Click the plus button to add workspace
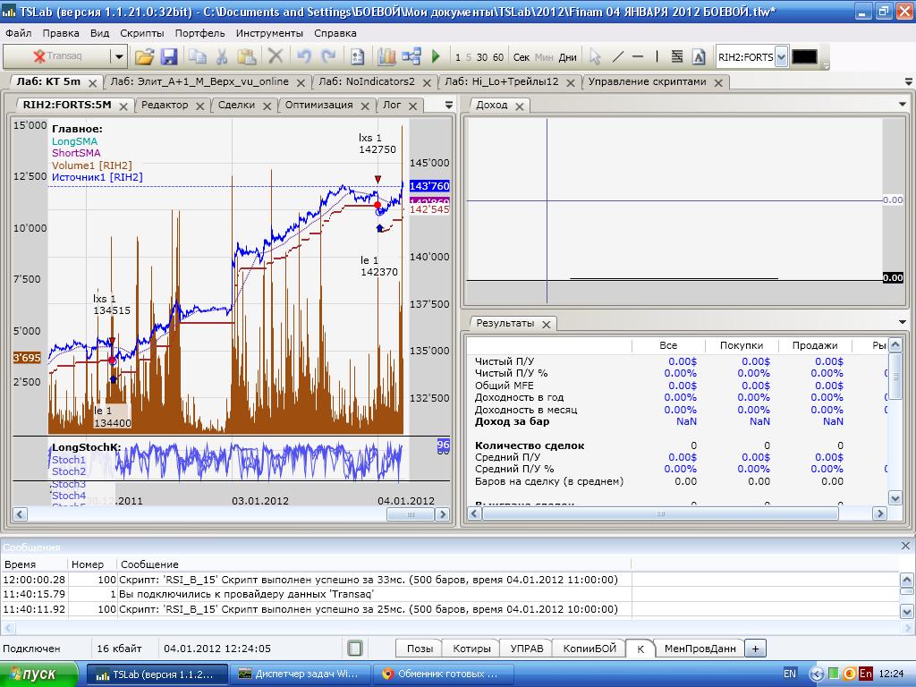Screen dimensions: 916x687 (x=755, y=649)
